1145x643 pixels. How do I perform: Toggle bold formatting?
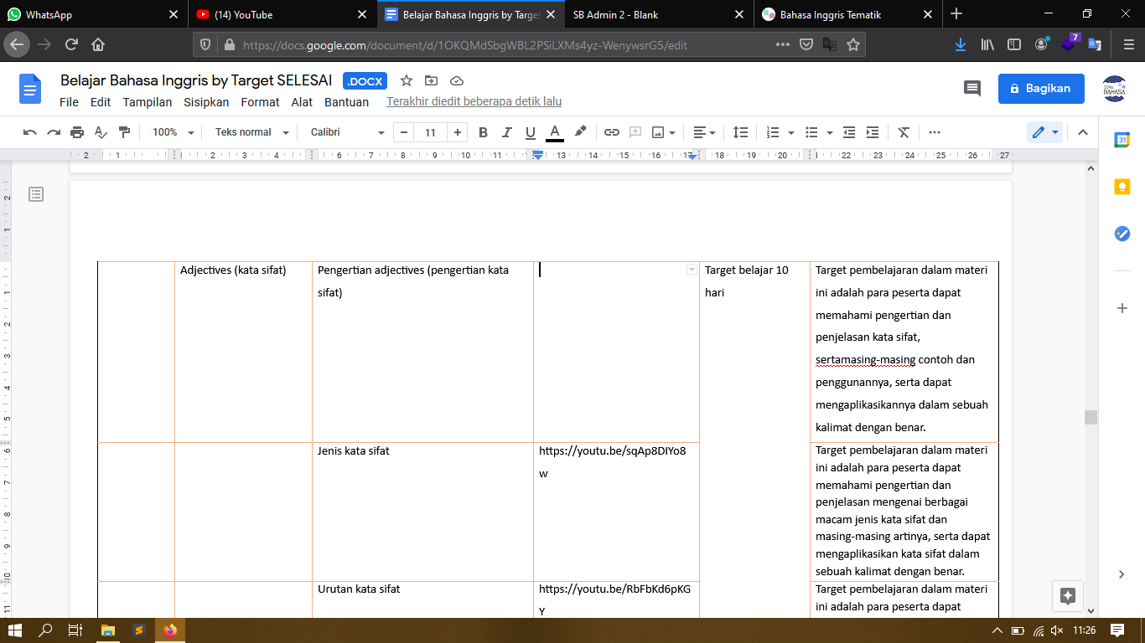(483, 132)
